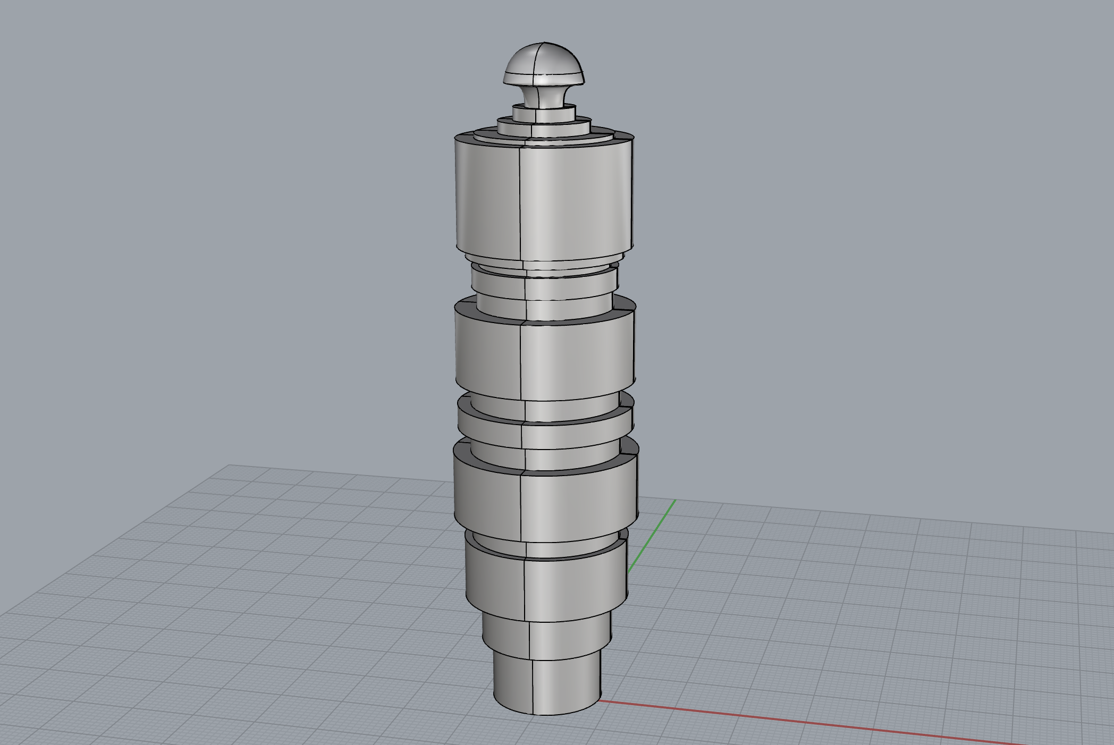
Task: Click the red X axis line
Action: point(797,721)
